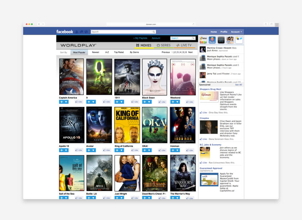This screenshot has width=302, height=220.
Task: Click browser share icon
Action: tap(266, 24)
